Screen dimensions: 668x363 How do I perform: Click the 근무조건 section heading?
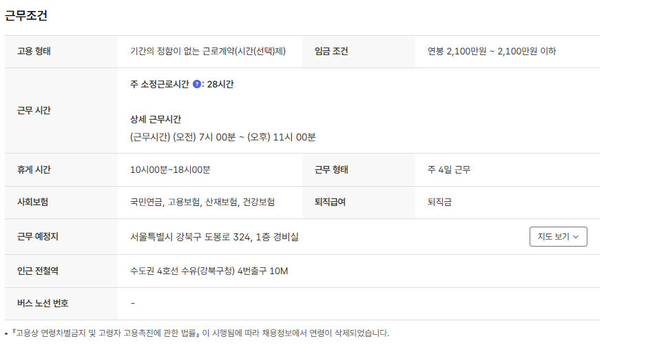coord(26,16)
